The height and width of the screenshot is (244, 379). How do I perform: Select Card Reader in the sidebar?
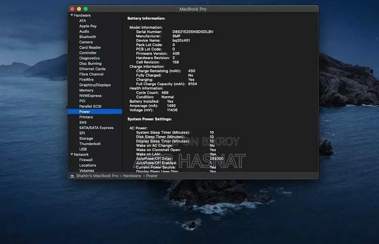90,47
